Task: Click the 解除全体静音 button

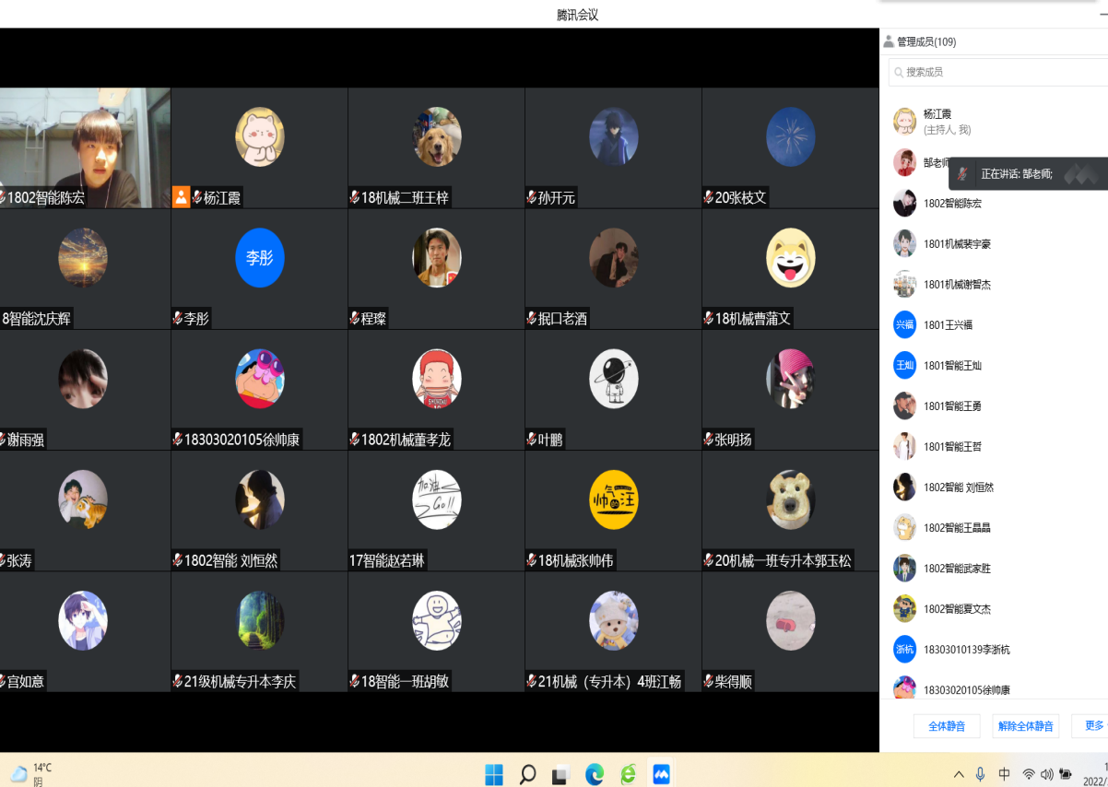Action: point(1025,726)
